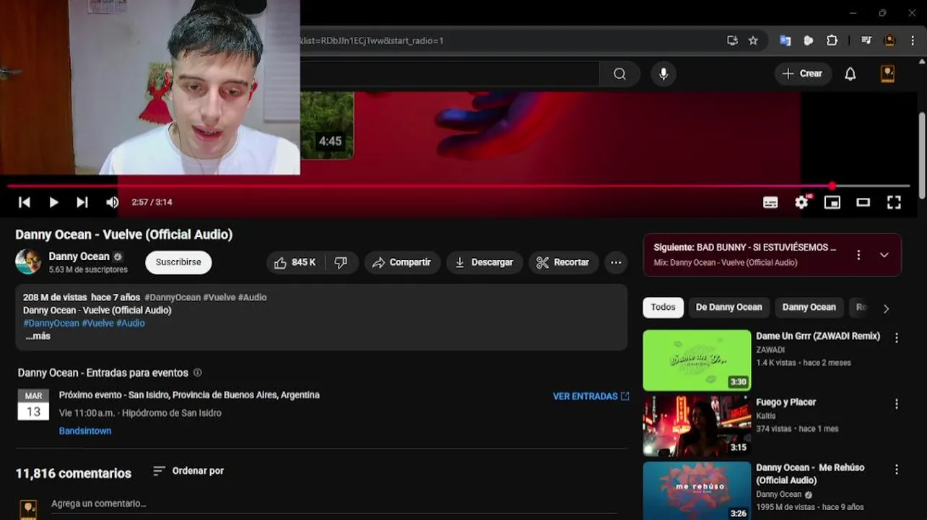This screenshot has height=520, width=927.
Task: Open YouTube notifications bell
Action: click(850, 74)
